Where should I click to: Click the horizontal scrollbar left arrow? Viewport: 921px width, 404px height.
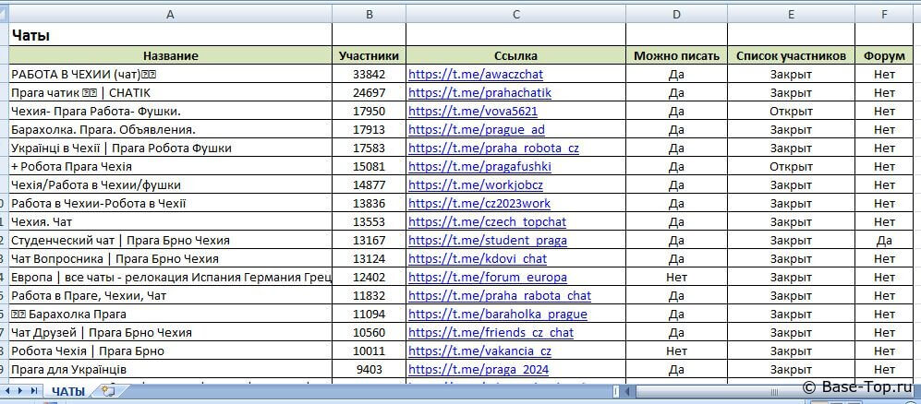[626, 391]
